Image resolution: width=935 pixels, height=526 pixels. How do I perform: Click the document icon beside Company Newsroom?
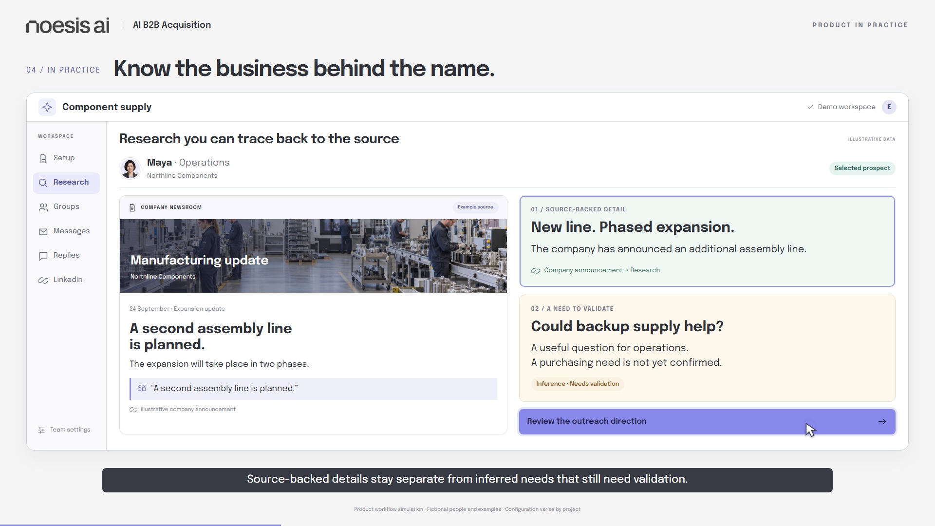[132, 207]
